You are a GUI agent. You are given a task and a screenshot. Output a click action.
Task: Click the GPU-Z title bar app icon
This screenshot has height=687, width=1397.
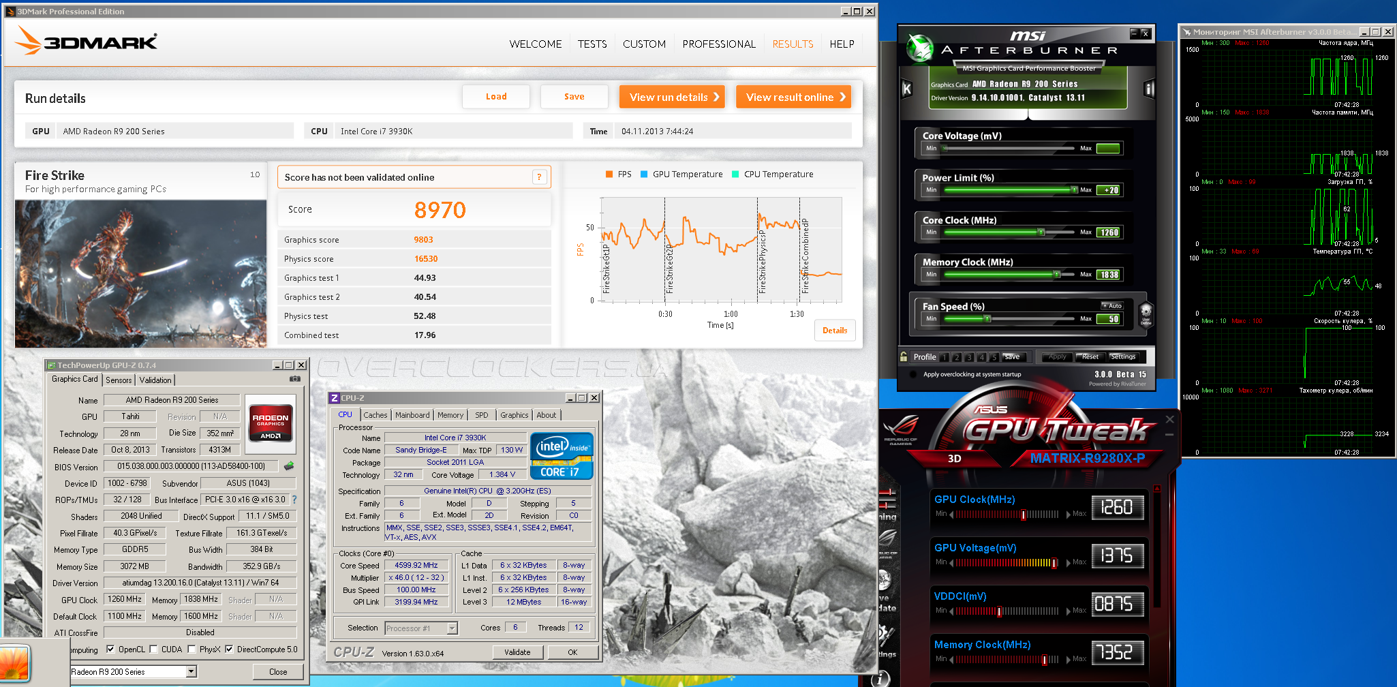tap(51, 365)
